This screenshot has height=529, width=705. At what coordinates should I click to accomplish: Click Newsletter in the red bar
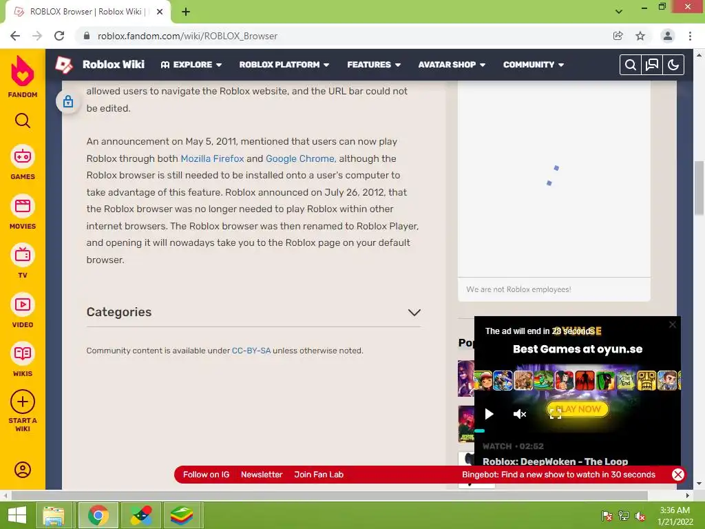(x=262, y=475)
